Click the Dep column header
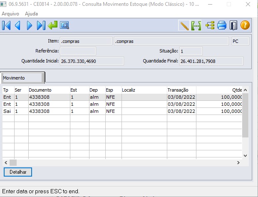 [x=97, y=90]
